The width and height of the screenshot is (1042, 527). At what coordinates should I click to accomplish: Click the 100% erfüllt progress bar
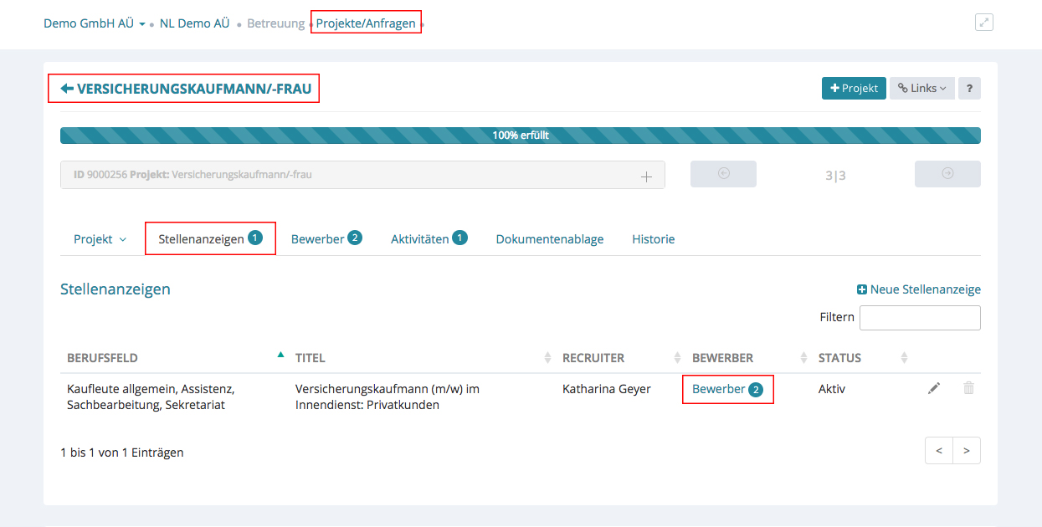(x=520, y=136)
